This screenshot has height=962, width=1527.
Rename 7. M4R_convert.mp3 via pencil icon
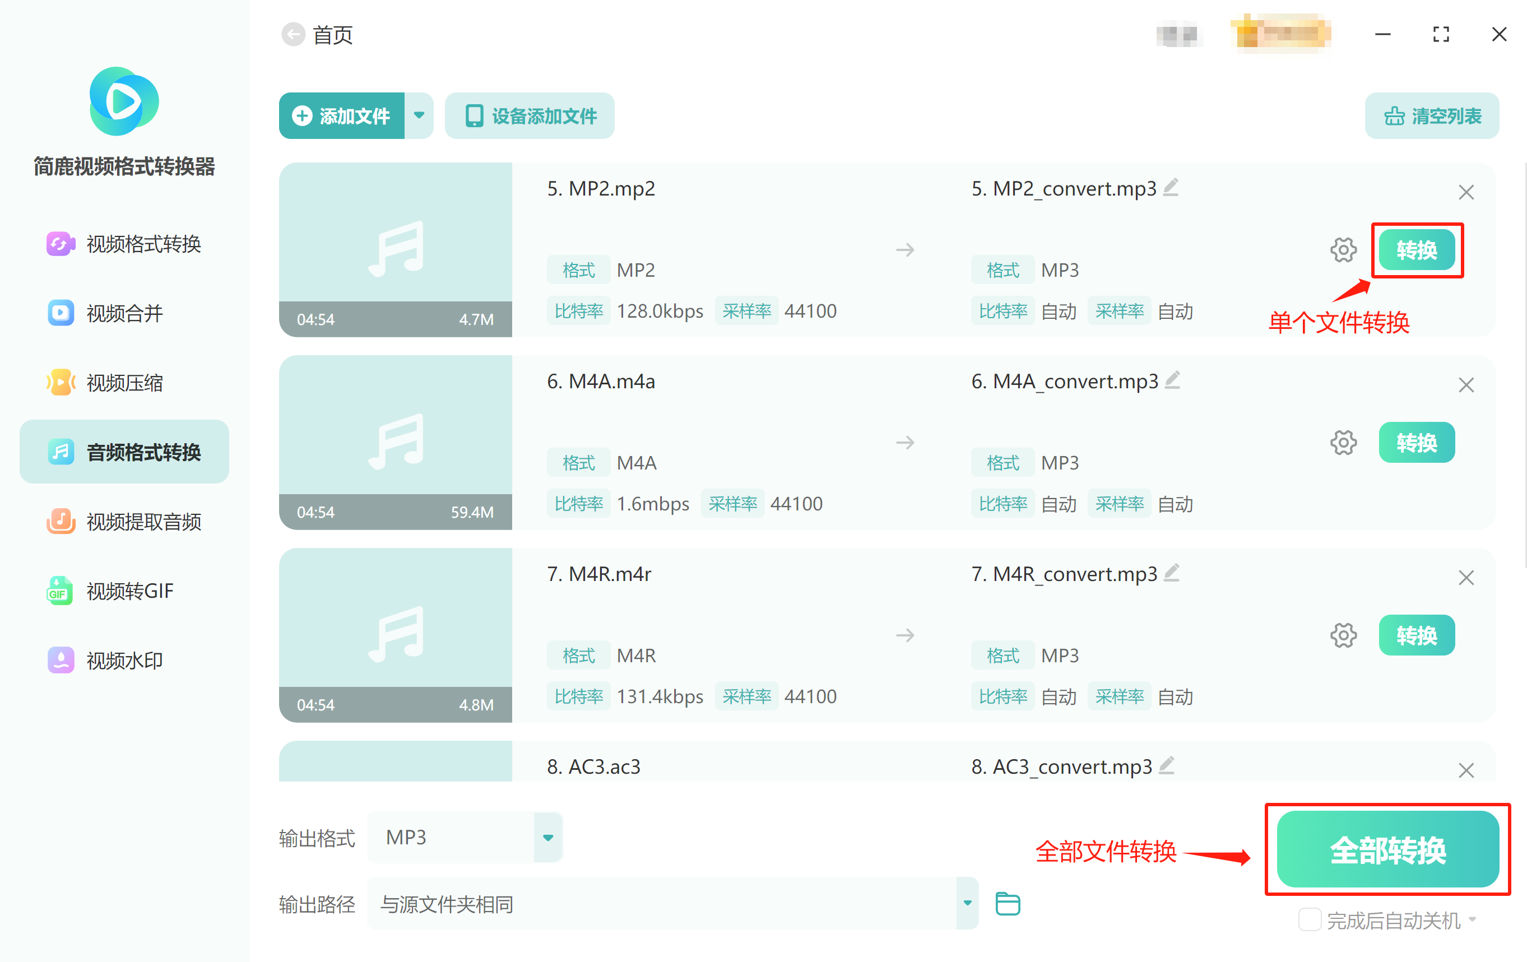pyautogui.click(x=1172, y=573)
